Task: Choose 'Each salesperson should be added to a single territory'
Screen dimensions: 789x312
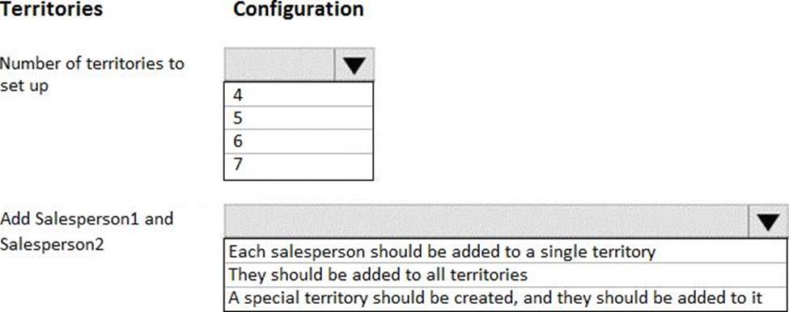Action: point(506,251)
